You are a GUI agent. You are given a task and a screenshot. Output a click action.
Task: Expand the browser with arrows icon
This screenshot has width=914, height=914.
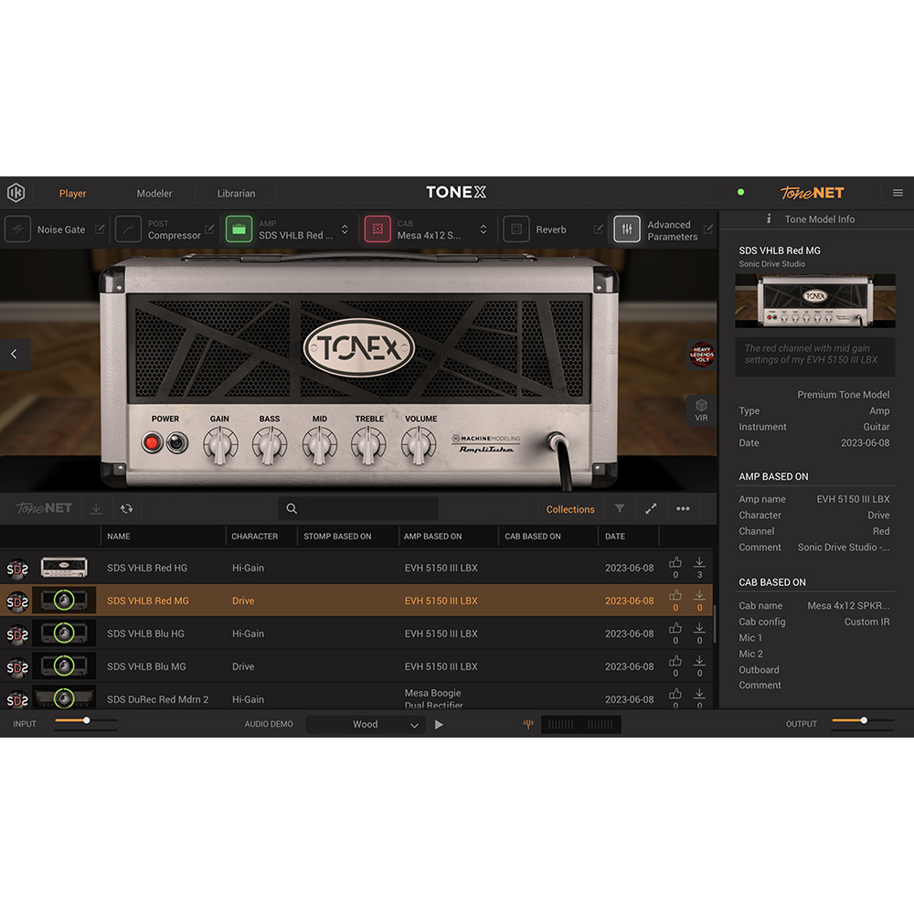(651, 509)
